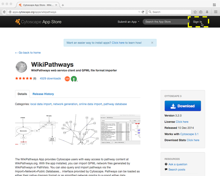Screen dimensions: 220x176
Task: Open the 4529 downloads link
Action: tap(50, 79)
